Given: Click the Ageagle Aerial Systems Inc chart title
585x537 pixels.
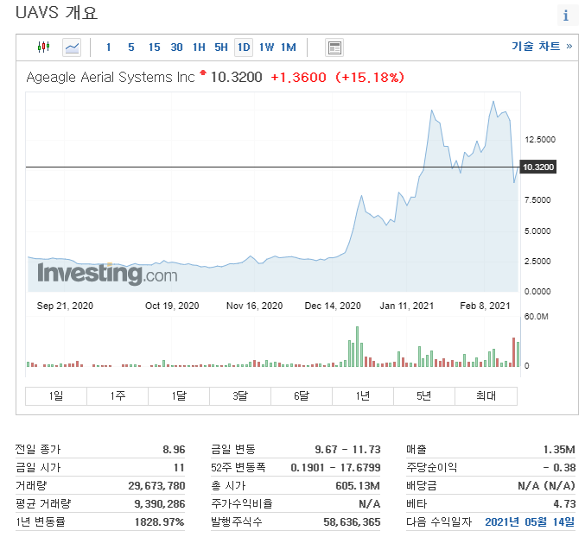Looking at the screenshot, I should [x=111, y=77].
